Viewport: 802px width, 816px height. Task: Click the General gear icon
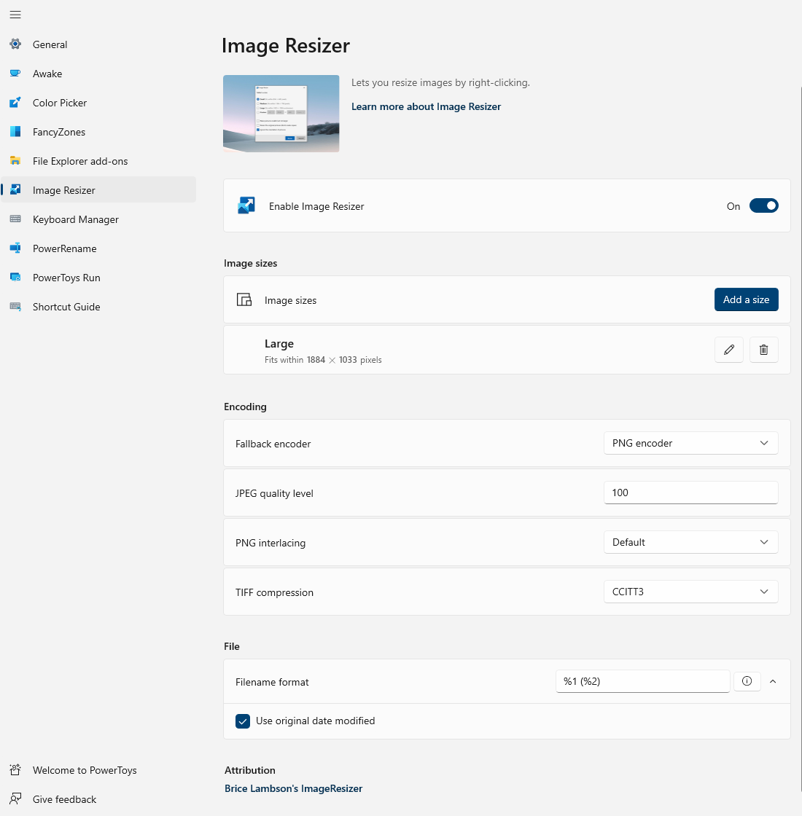click(x=15, y=44)
